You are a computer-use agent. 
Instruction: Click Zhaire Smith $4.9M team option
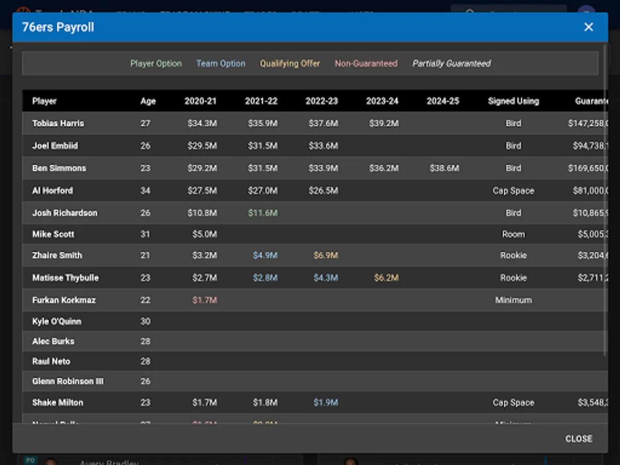click(265, 255)
